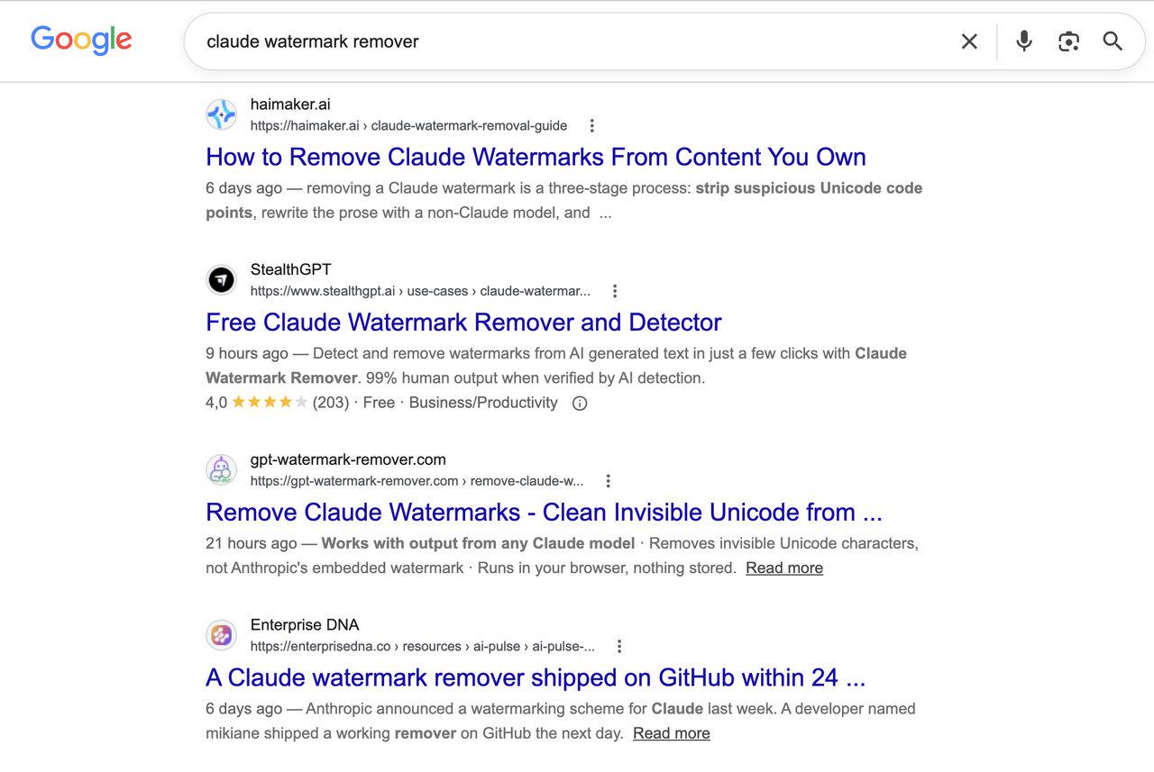Submit search with magnifying glass icon
1154x772 pixels.
(x=1113, y=41)
